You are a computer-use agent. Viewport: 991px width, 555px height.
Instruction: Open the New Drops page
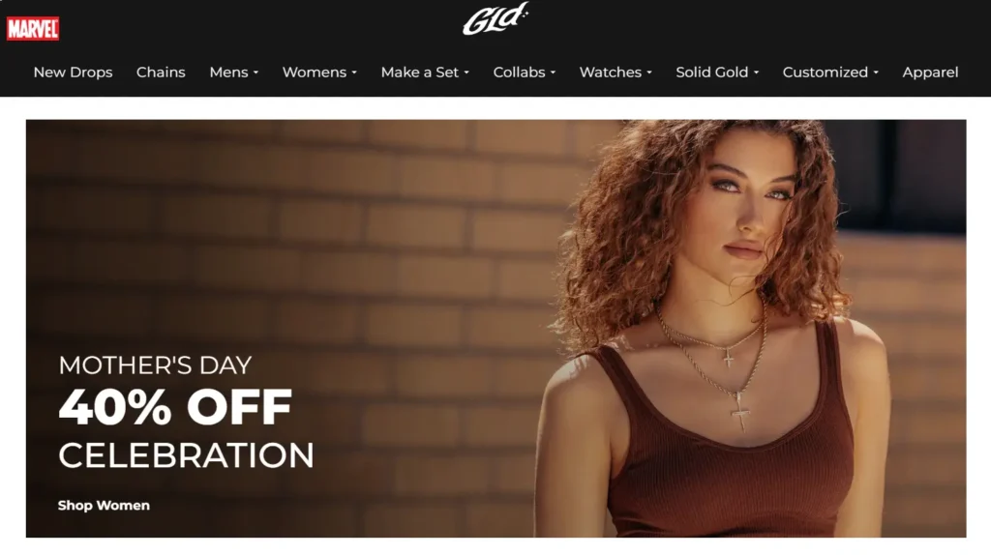coord(73,72)
